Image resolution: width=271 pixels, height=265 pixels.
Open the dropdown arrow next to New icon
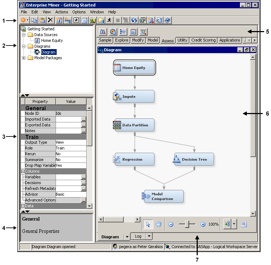pyautogui.click(x=28, y=20)
